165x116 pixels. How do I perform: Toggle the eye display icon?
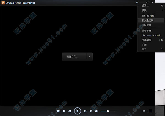tap(144, 111)
